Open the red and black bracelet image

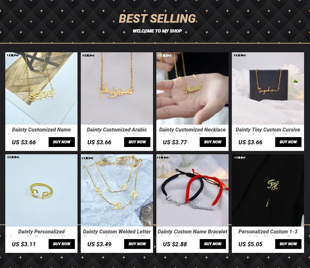[x=192, y=190]
